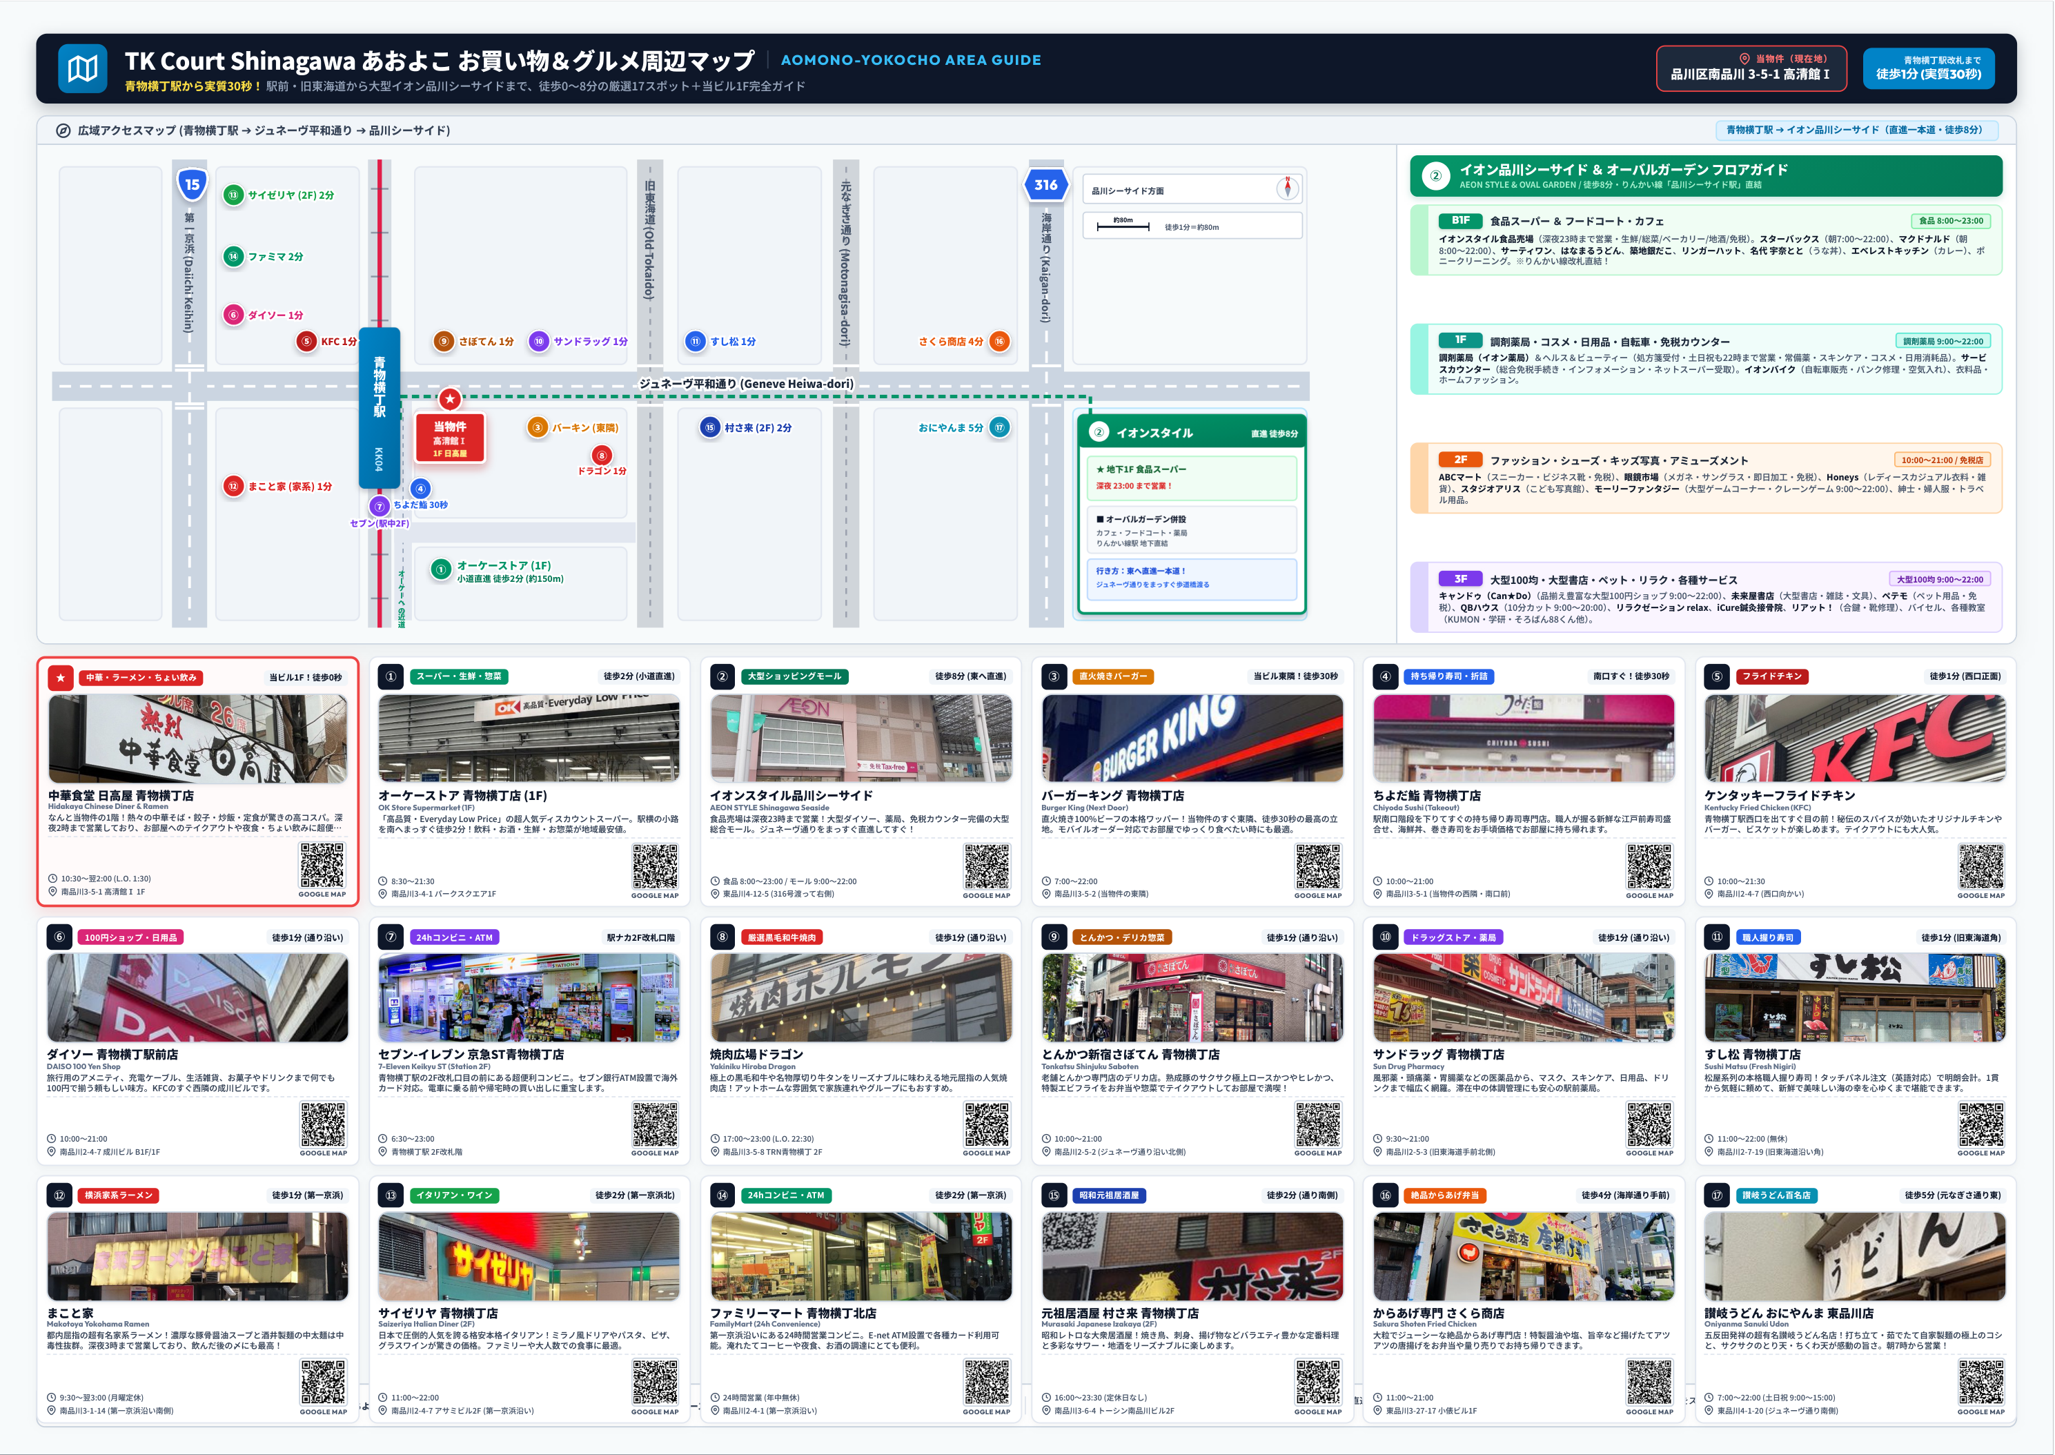The height and width of the screenshot is (1455, 2055).
Task: Click the 大型100均 9:00〜22:00 hours badge
Action: (x=1940, y=580)
